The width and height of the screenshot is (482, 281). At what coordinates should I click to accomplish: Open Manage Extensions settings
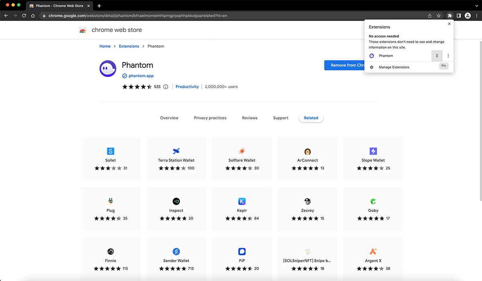(394, 67)
